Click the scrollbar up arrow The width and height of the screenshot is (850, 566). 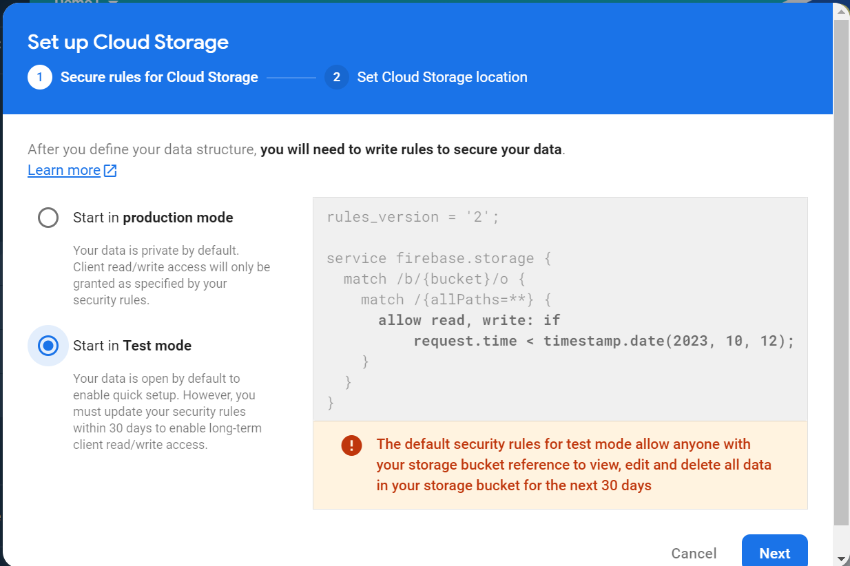tap(841, 9)
